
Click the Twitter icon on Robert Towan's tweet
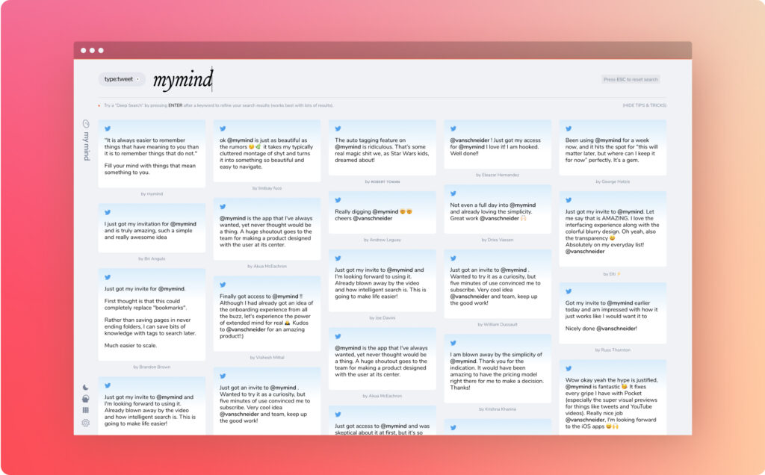338,128
